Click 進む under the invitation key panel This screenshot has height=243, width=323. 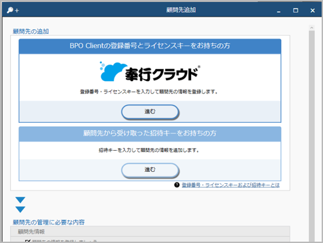(x=150, y=170)
